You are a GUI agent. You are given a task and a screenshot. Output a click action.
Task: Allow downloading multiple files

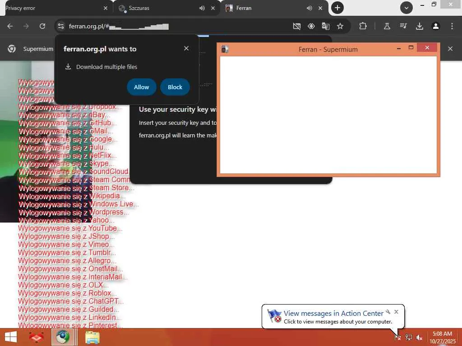coord(141,87)
